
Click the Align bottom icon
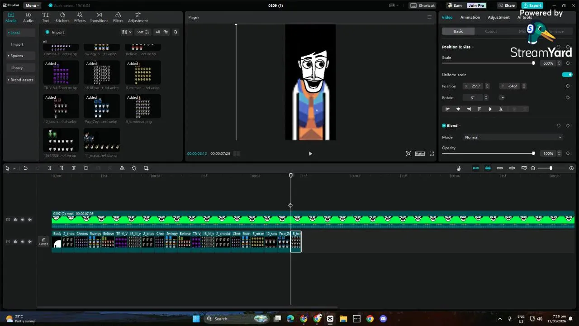500,109
